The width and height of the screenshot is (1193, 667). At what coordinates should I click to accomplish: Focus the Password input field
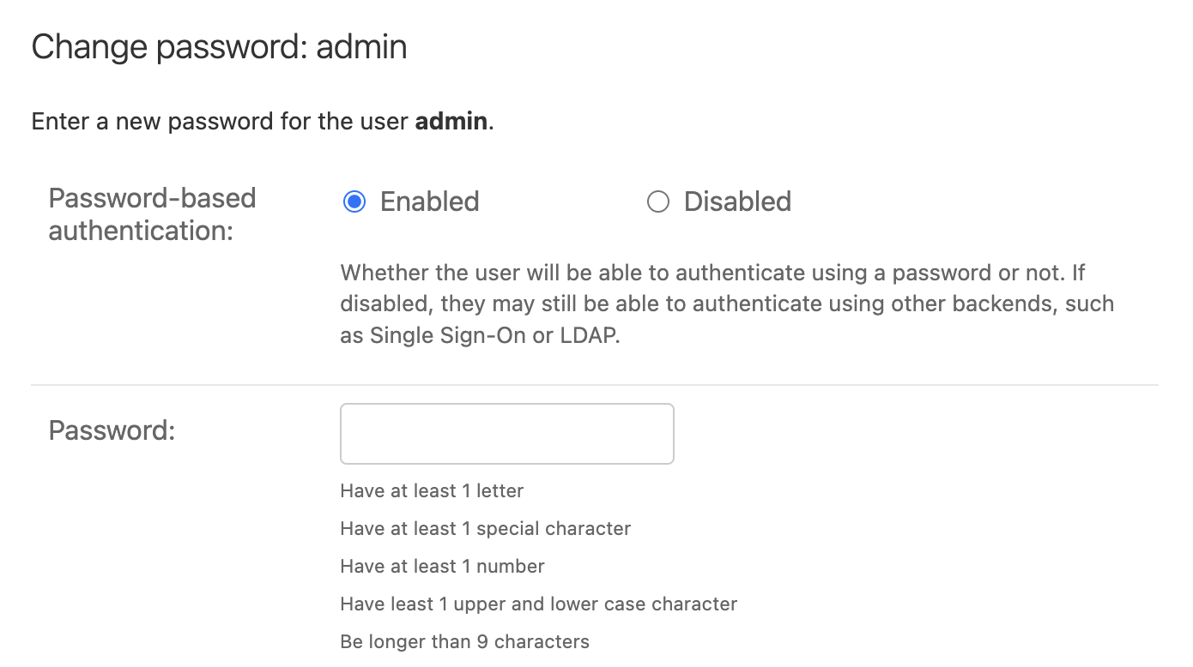click(x=506, y=434)
